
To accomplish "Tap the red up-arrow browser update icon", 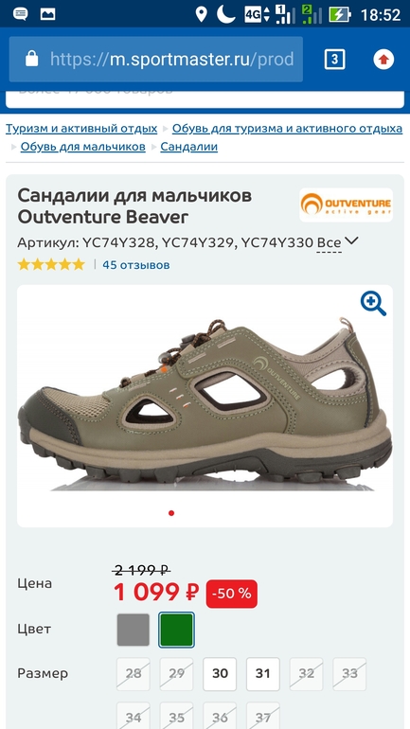I will [383, 60].
